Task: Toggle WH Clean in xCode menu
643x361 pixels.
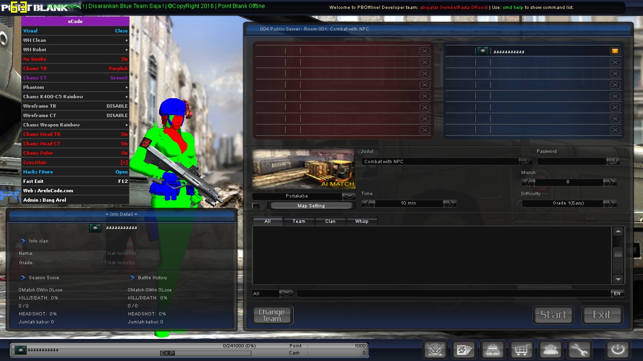Action: click(75, 40)
